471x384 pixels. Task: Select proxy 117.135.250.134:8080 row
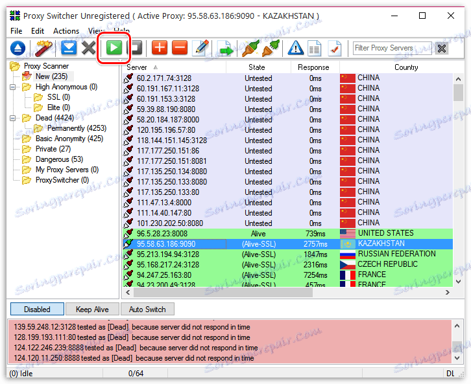click(x=288, y=172)
